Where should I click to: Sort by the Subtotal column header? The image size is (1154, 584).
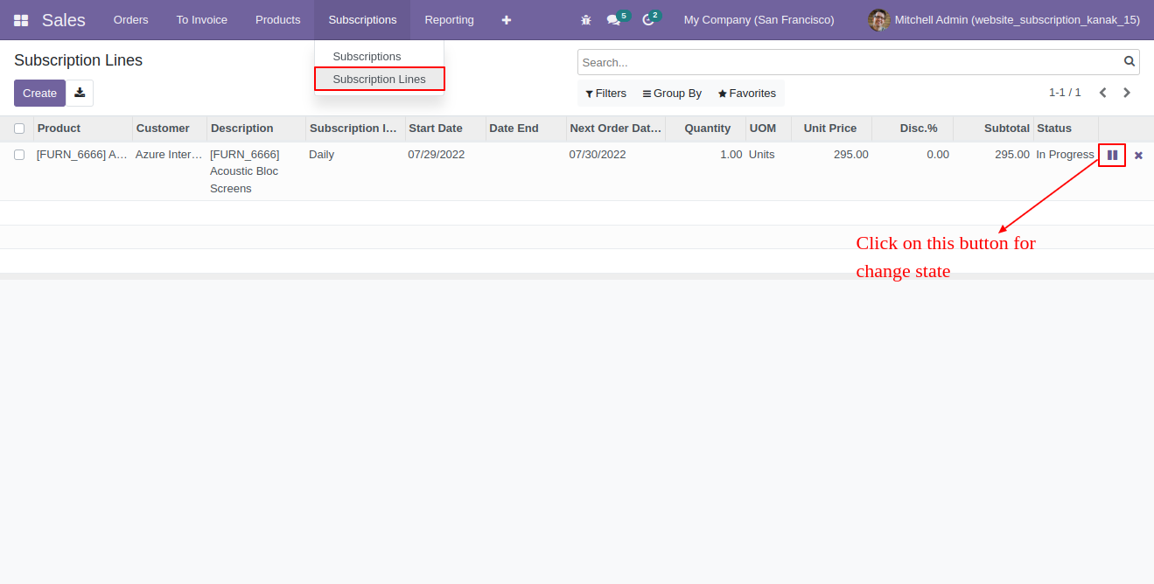(x=993, y=129)
